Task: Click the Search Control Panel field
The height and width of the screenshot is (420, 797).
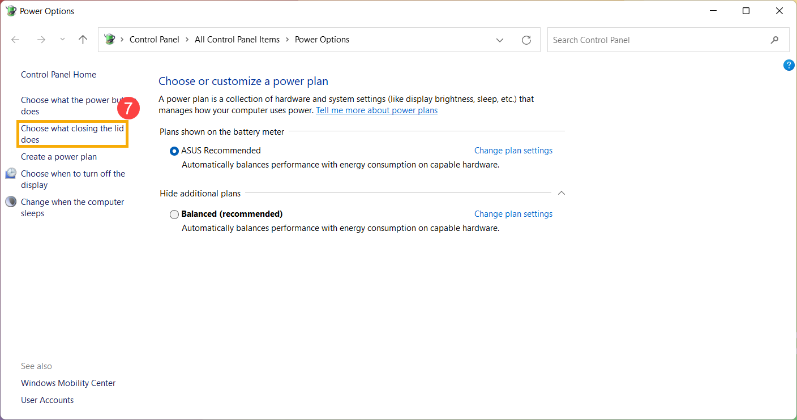Action: tap(668, 40)
